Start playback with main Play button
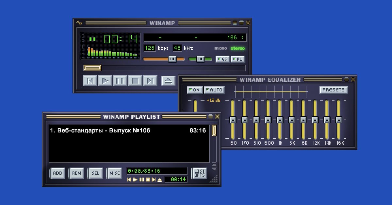The height and width of the screenshot is (205, 392). point(105,80)
